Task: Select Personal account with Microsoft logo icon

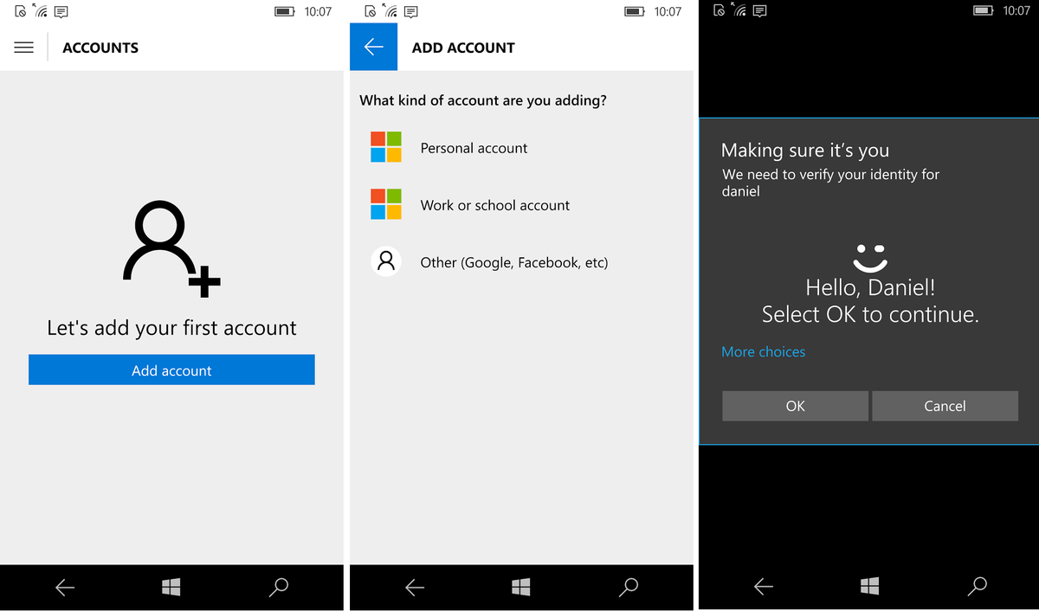Action: click(x=384, y=147)
